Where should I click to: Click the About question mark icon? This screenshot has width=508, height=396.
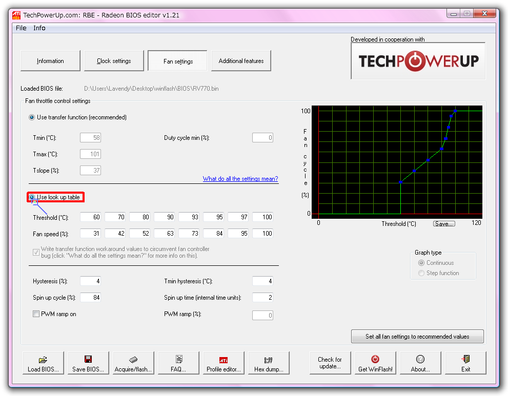[x=420, y=359]
